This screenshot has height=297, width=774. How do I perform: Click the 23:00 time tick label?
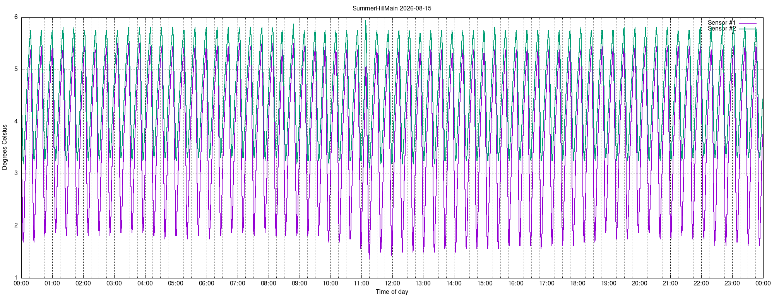tap(732, 283)
